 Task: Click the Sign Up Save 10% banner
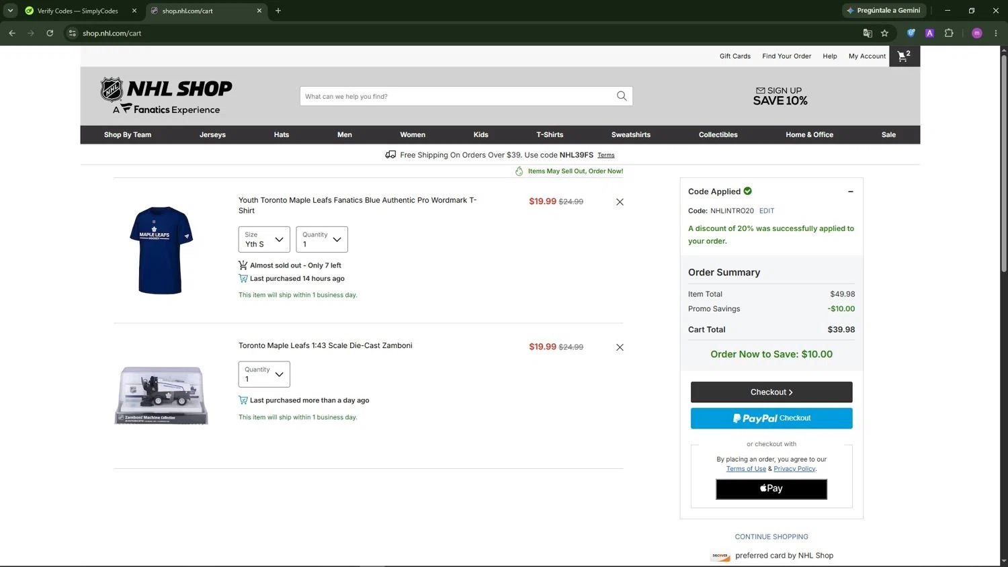click(780, 96)
